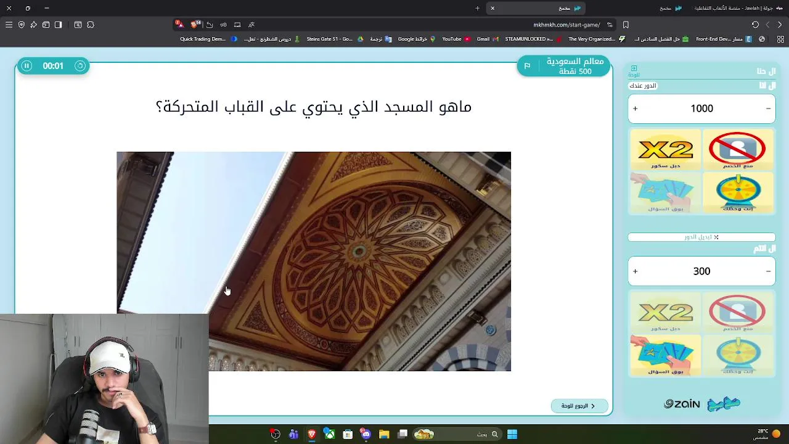The width and height of the screenshot is (789, 444).
Task: Bookmark the current page
Action: coord(626,25)
